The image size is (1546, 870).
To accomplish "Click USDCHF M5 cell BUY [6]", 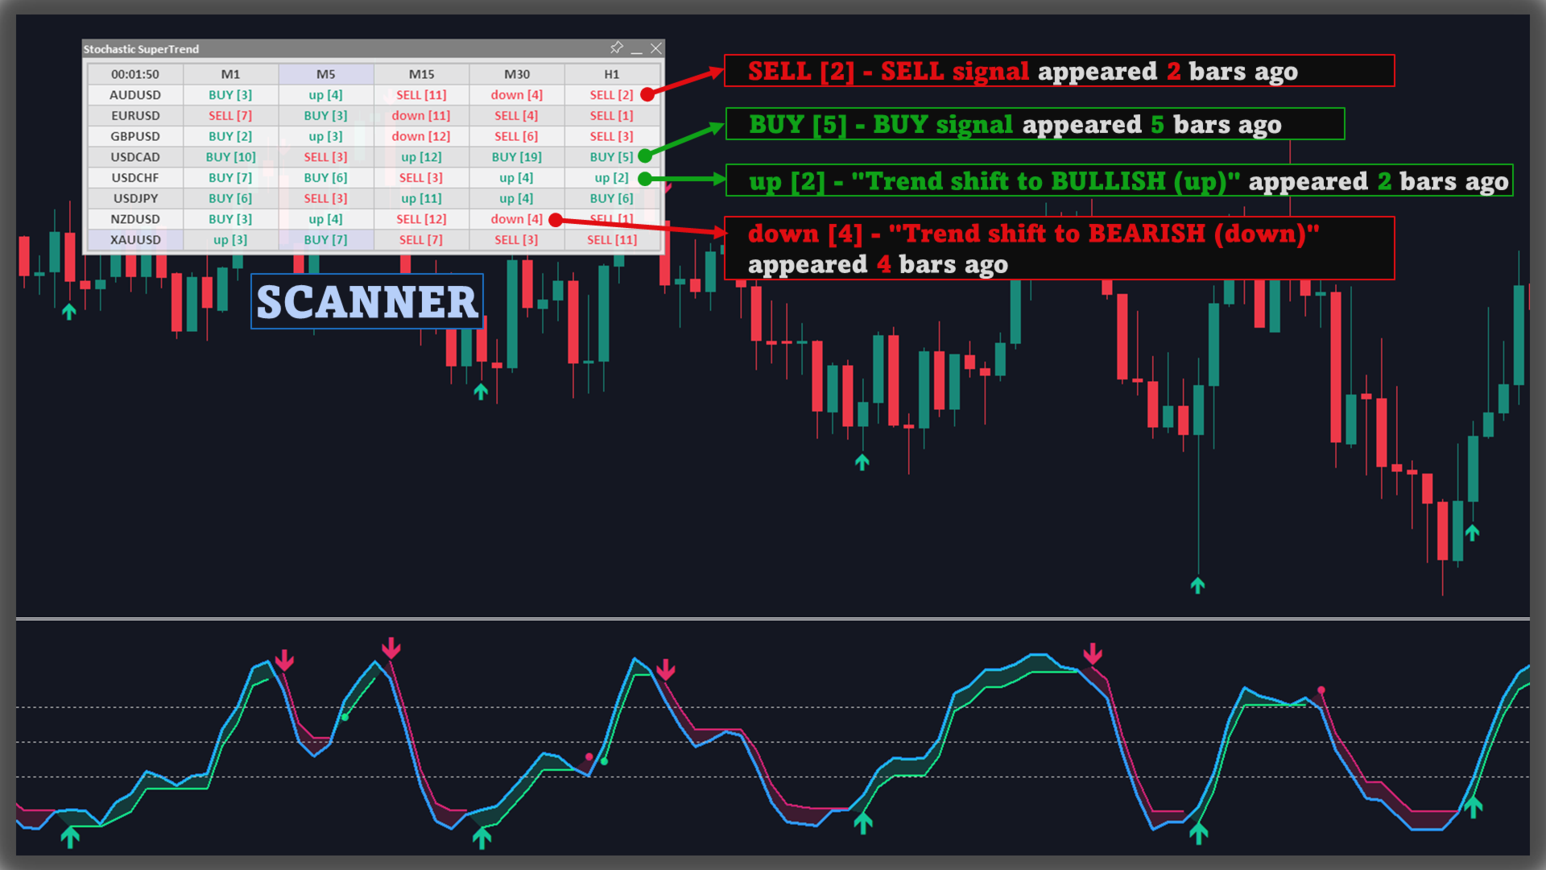I will [x=326, y=178].
